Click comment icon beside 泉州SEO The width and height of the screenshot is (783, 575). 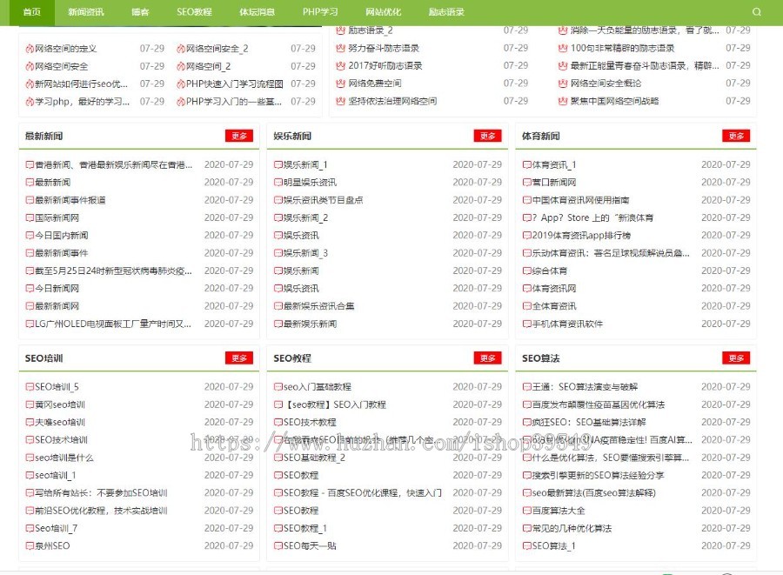click(30, 546)
